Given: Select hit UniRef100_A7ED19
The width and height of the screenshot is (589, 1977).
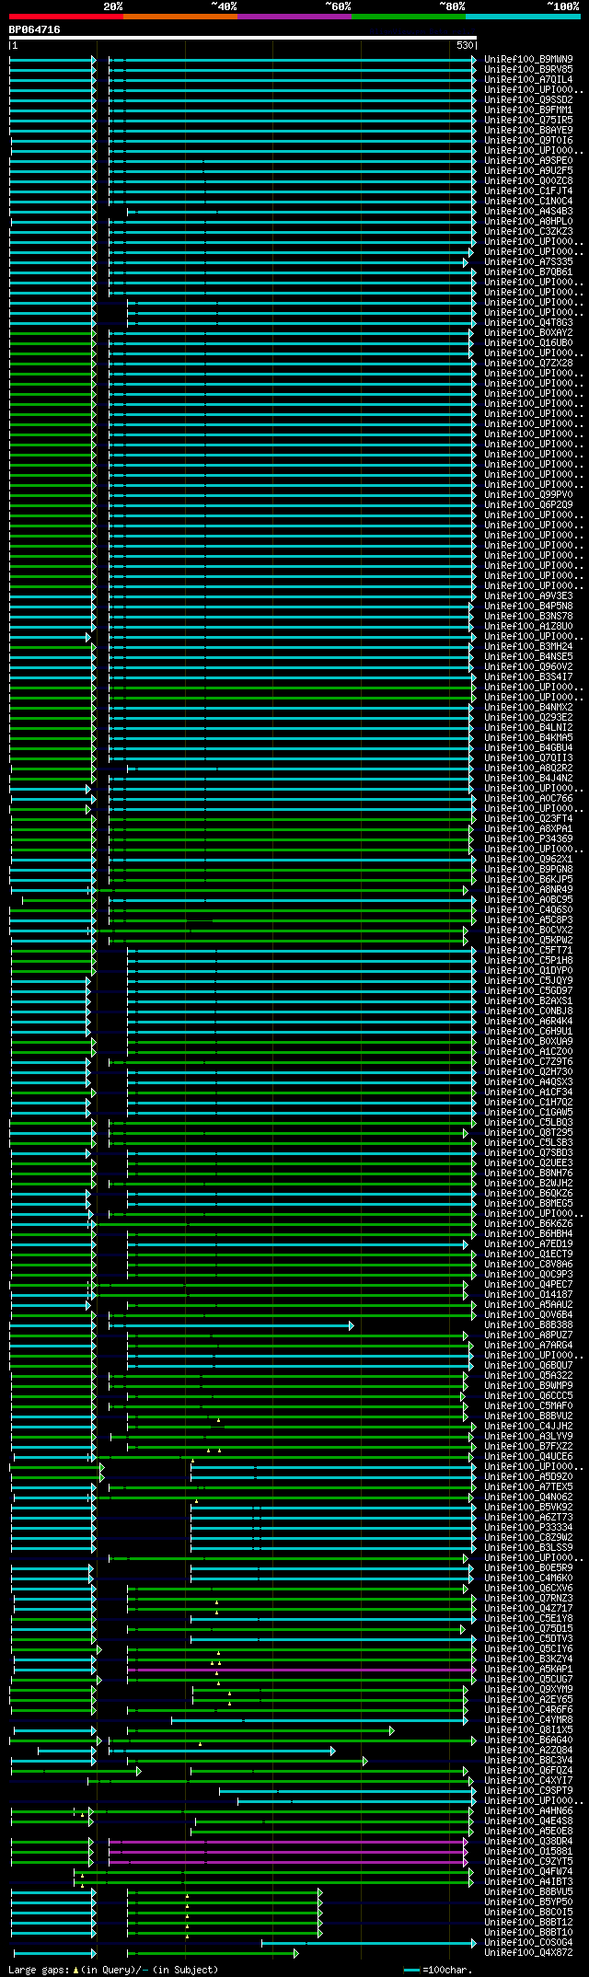Looking at the screenshot, I should pos(528,1243).
